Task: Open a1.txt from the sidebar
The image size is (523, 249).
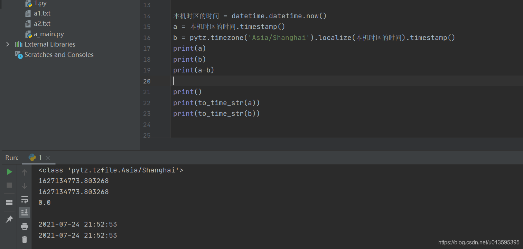Action: (x=42, y=13)
